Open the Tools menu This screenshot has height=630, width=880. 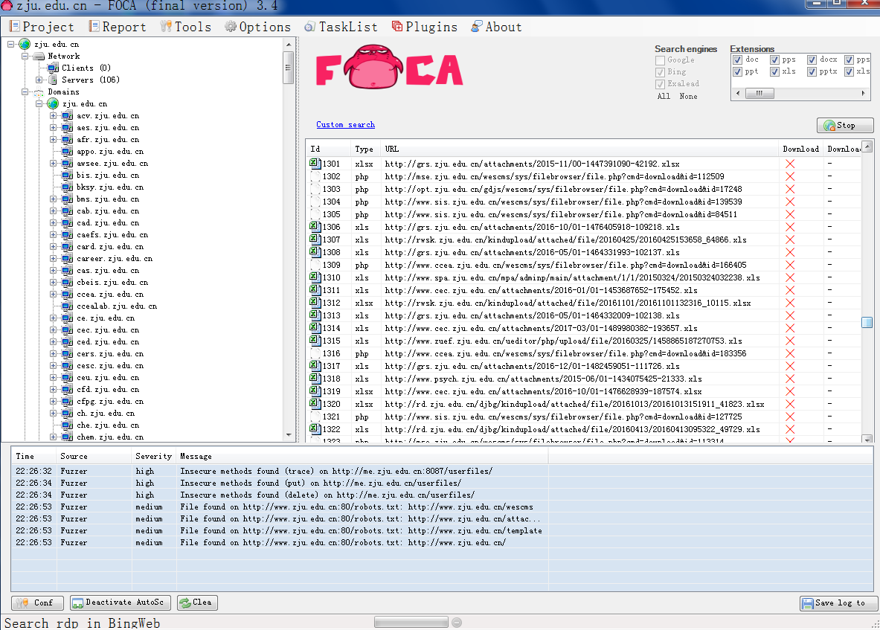(x=186, y=27)
